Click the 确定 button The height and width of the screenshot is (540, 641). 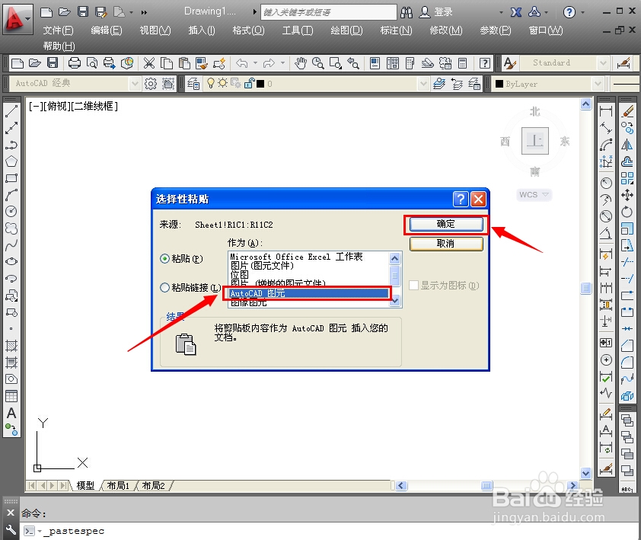[x=446, y=224]
